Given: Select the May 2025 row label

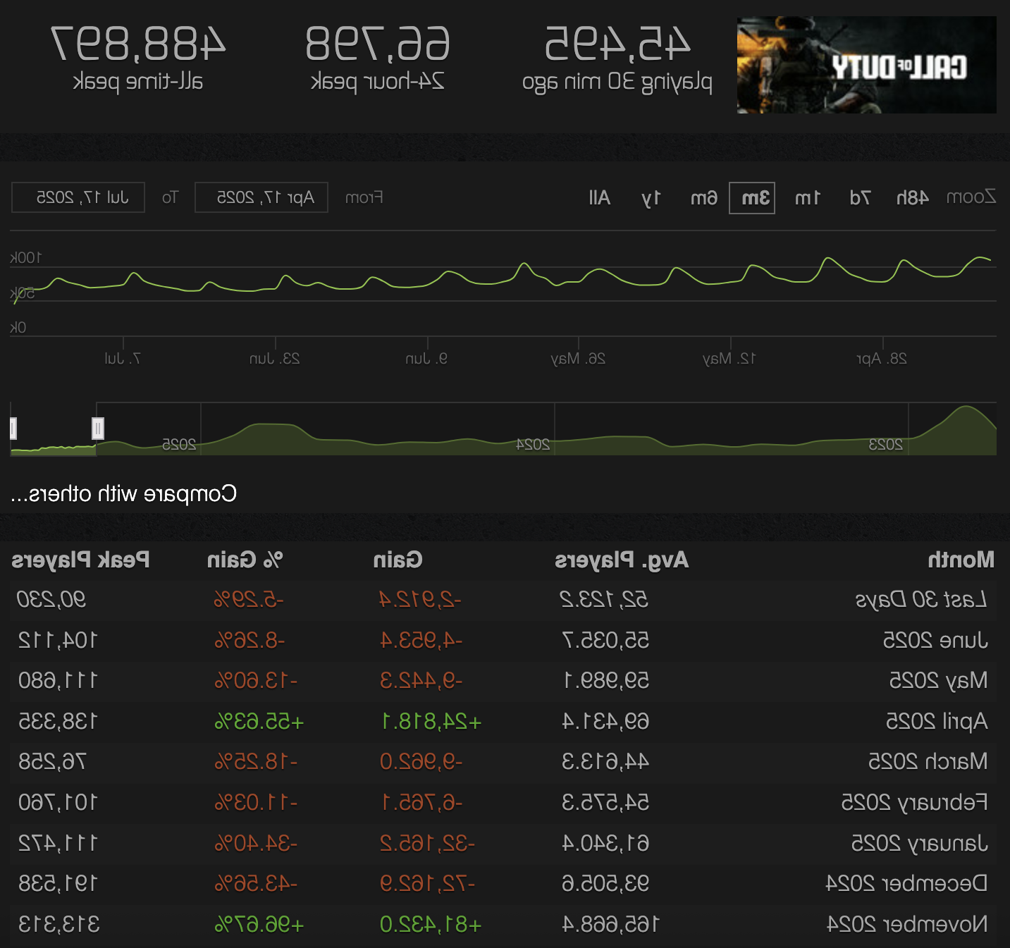Looking at the screenshot, I should tap(938, 681).
